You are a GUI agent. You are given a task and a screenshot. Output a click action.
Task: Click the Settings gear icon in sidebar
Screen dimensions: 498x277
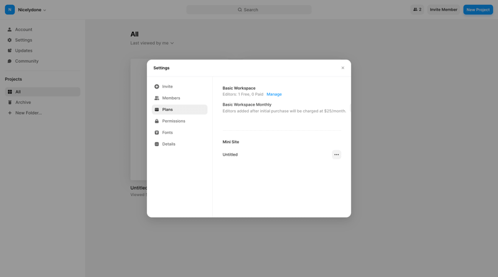pyautogui.click(x=9, y=40)
